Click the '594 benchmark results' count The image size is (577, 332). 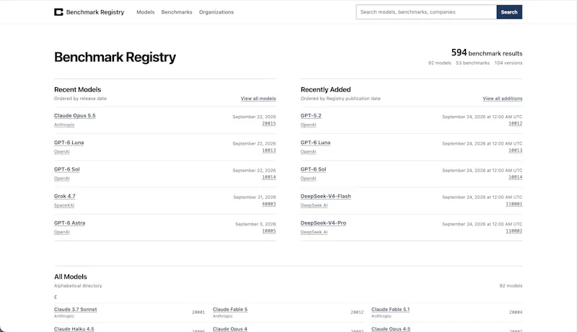tap(487, 53)
